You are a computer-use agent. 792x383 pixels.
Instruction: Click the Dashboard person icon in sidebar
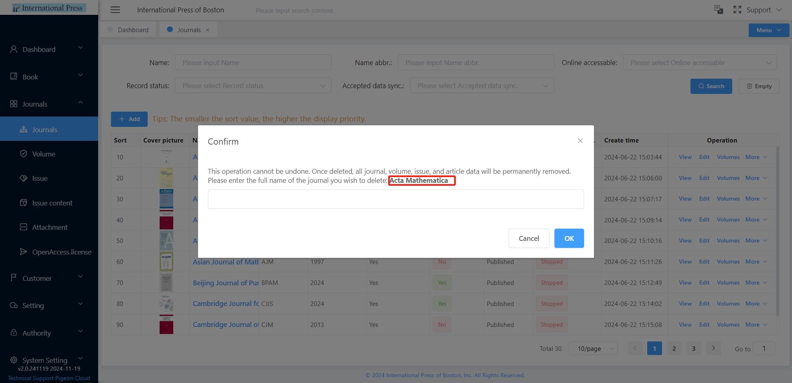coord(14,49)
